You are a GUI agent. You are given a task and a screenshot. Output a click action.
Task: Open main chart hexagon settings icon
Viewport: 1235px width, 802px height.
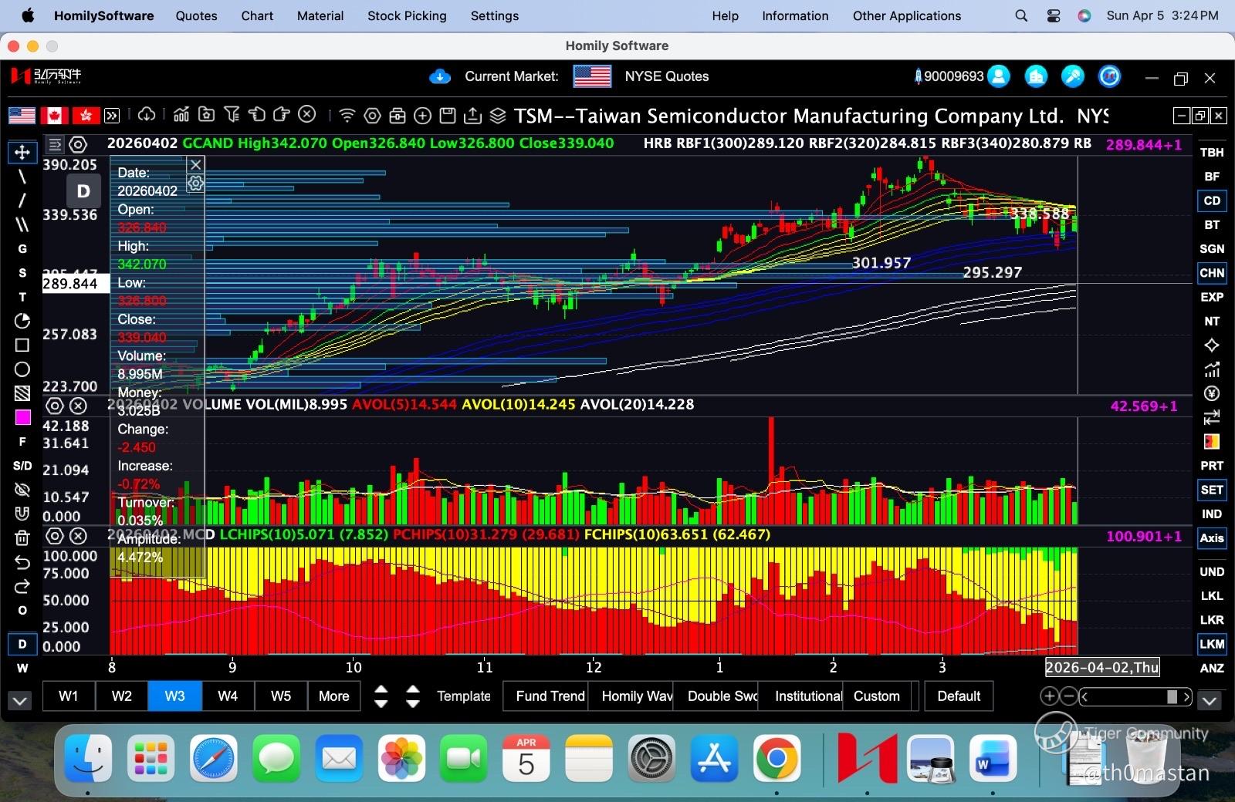78,144
